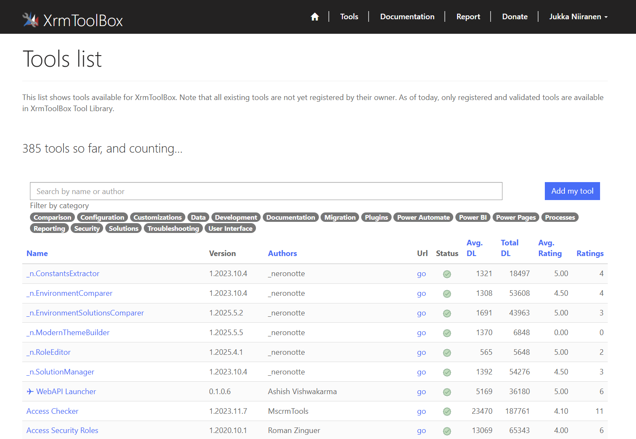This screenshot has height=439, width=636.
Task: Click status checkmark for _n.ConstantsExtractor
Action: pos(447,274)
